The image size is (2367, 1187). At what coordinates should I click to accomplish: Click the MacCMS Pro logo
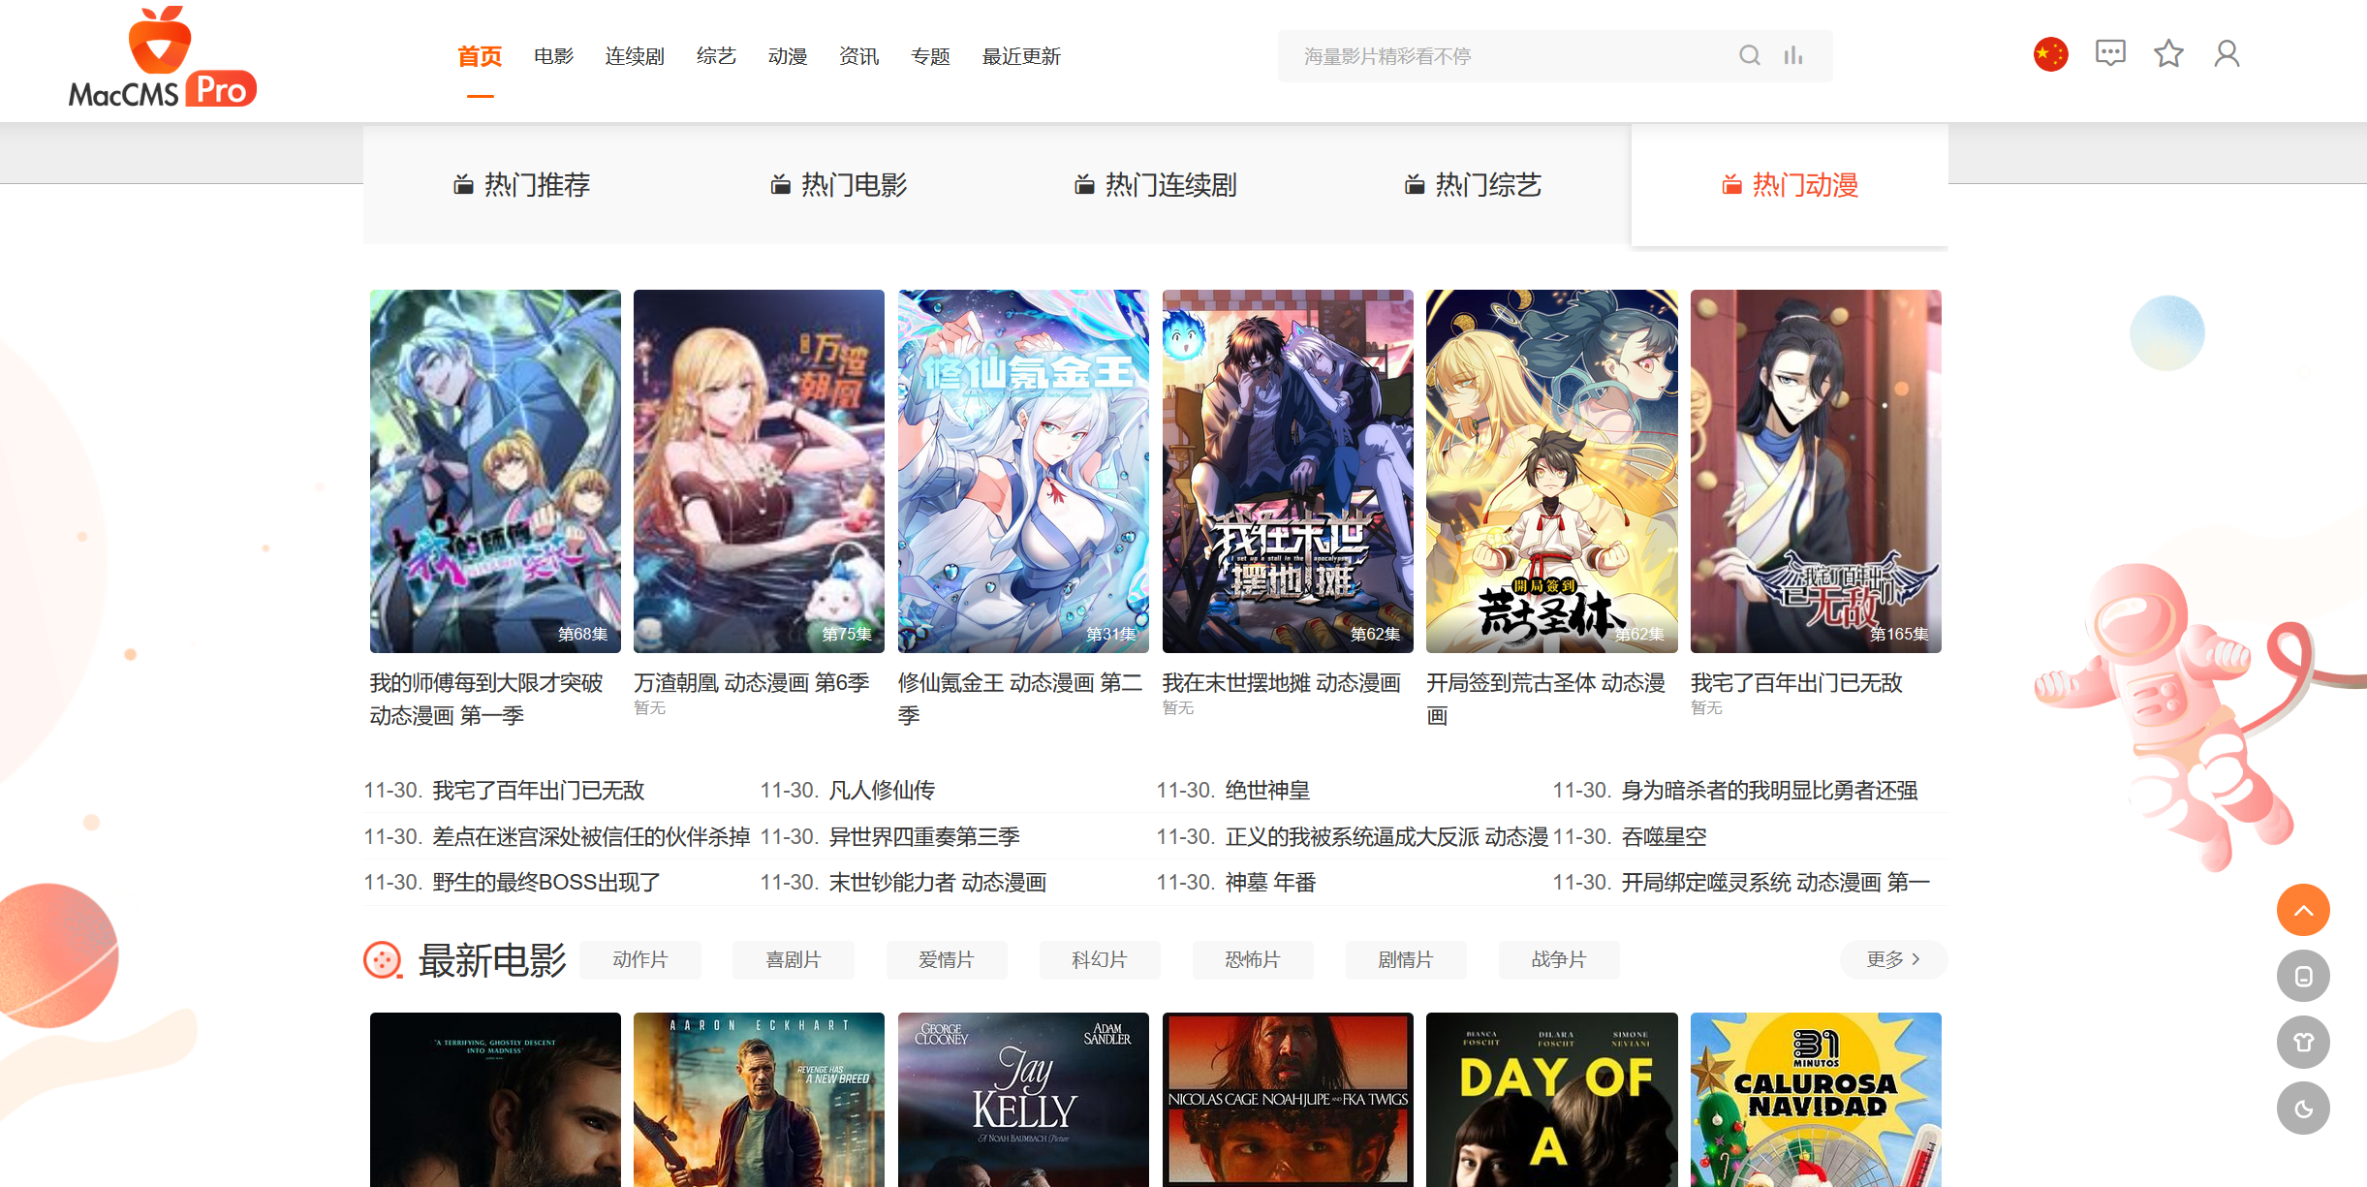(x=161, y=58)
